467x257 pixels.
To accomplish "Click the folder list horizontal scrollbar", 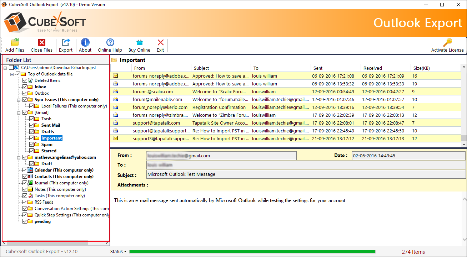I will coord(47,243).
